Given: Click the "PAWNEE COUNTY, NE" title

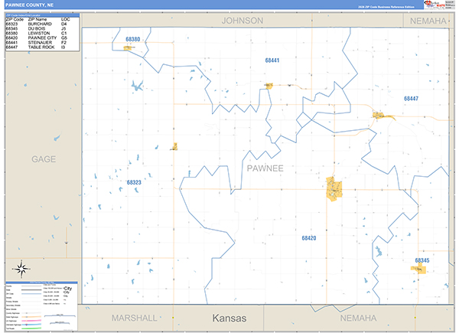Looking at the screenshot, I should click(x=29, y=5).
